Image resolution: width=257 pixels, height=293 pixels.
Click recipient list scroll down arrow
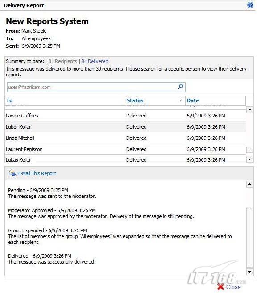click(x=249, y=159)
